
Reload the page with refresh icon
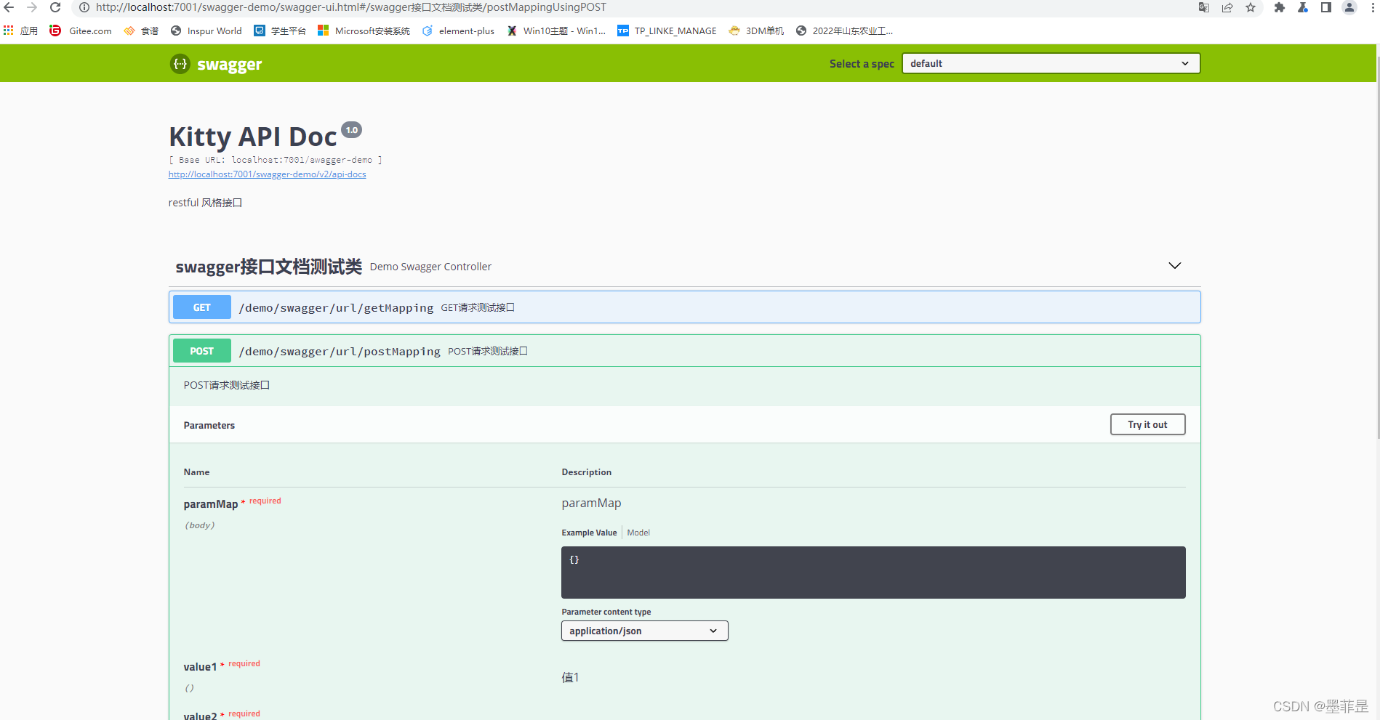tap(55, 7)
